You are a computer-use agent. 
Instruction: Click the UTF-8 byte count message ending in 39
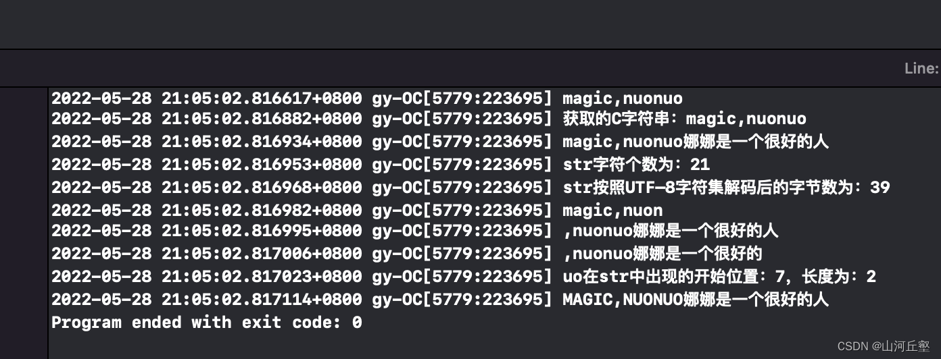click(x=726, y=187)
